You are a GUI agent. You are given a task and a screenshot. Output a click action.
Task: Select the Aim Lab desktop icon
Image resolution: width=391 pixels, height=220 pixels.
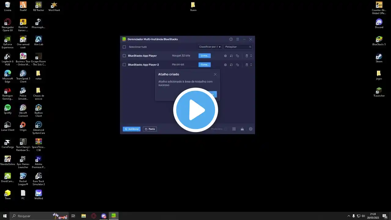tap(38, 41)
